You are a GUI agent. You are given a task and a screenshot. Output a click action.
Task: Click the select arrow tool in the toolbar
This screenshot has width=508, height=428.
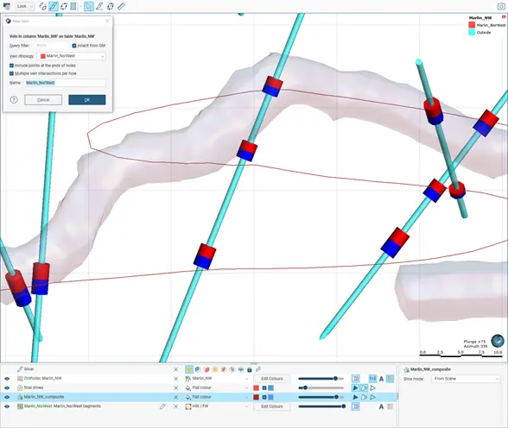(x=88, y=6)
